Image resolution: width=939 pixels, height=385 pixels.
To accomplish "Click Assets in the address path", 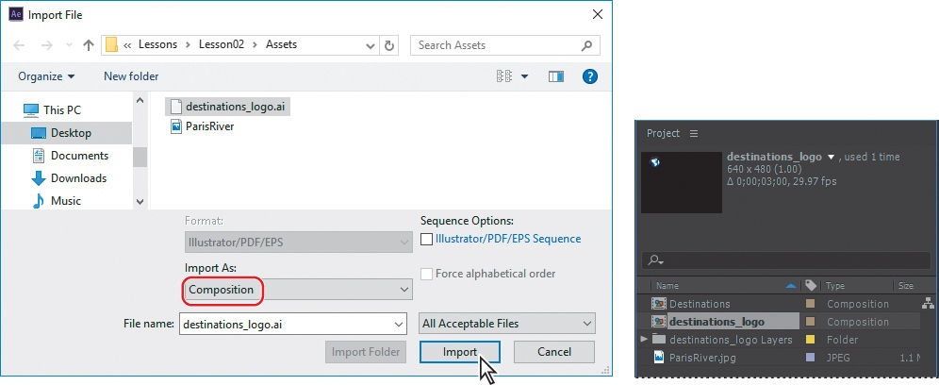I will [x=282, y=44].
